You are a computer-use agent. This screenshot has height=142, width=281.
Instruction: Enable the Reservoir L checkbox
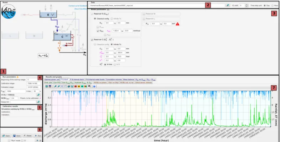point(144,19)
